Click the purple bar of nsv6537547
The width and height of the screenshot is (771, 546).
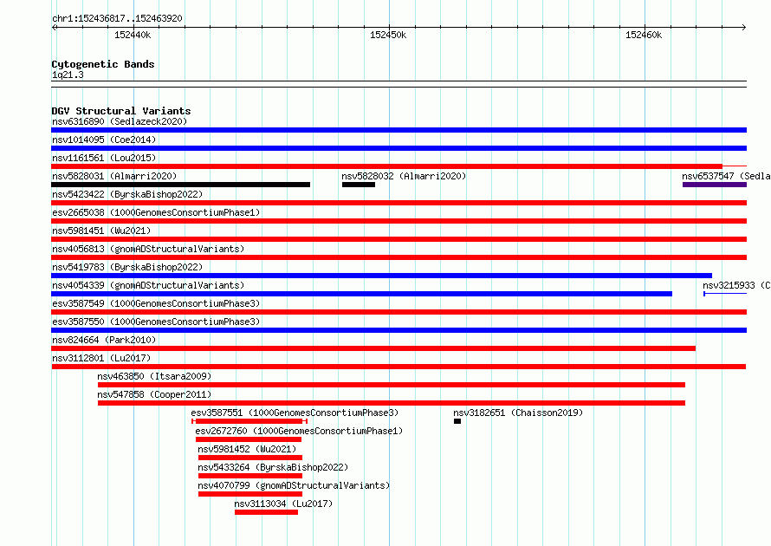coord(715,185)
